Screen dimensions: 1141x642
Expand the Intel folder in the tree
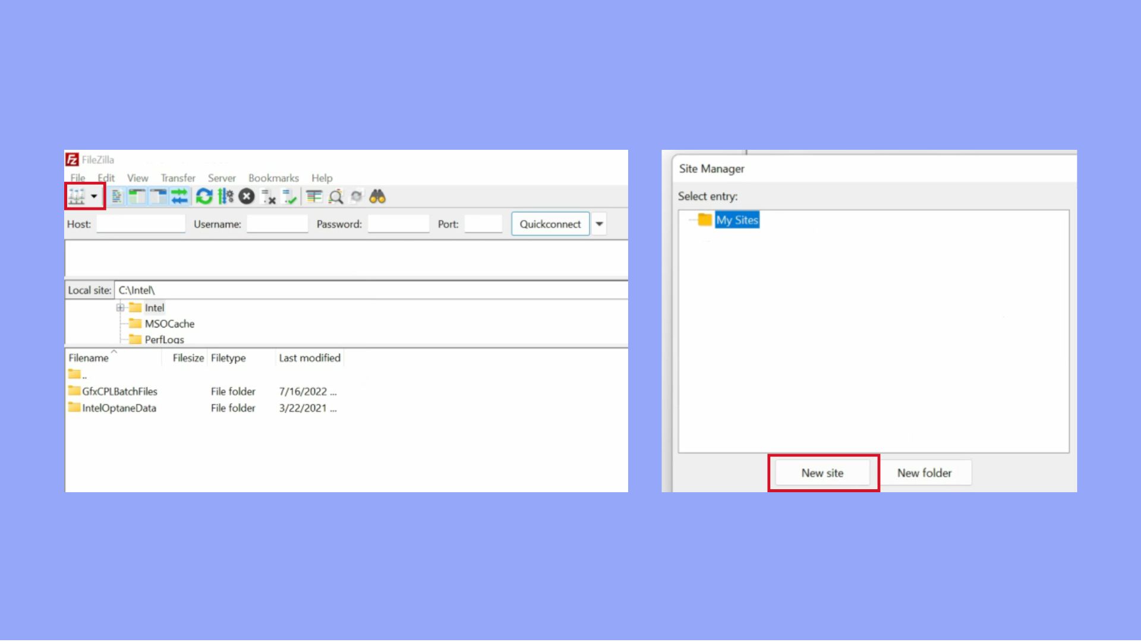point(120,307)
